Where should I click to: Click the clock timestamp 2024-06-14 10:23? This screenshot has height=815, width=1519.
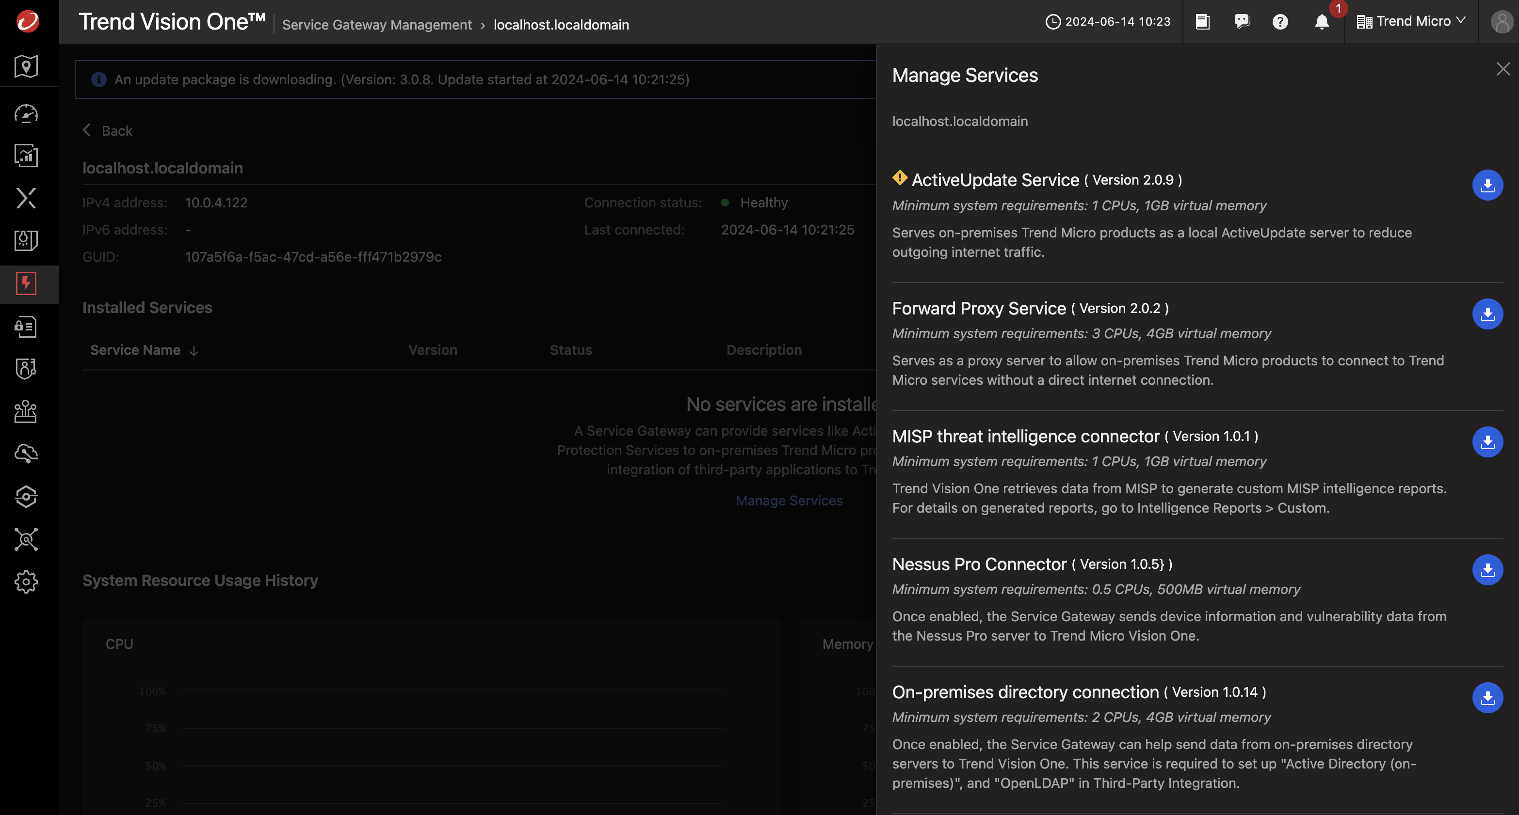pyautogui.click(x=1107, y=22)
